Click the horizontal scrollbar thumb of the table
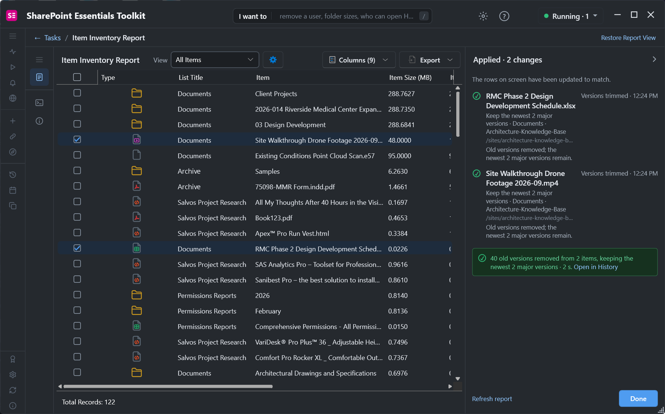665x414 pixels. point(168,386)
